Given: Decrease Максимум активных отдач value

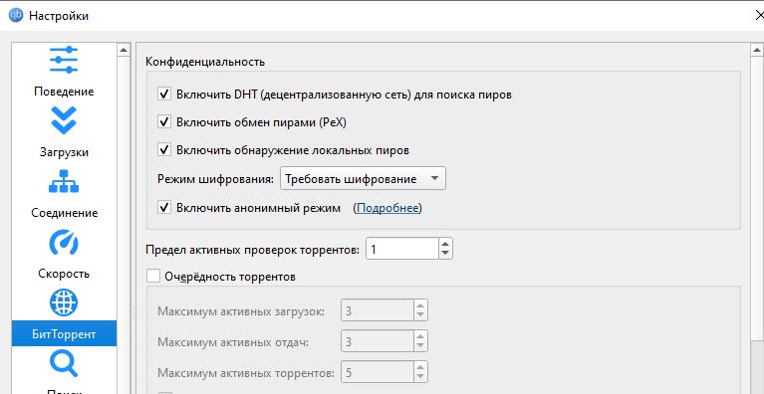Looking at the screenshot, I should (420, 347).
